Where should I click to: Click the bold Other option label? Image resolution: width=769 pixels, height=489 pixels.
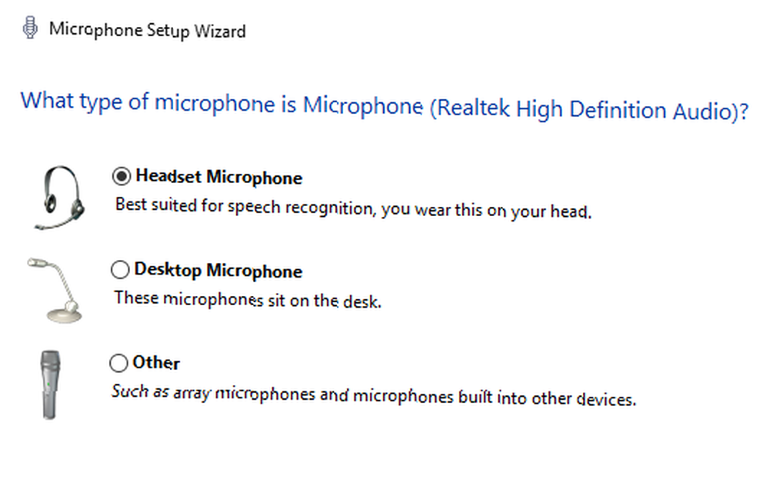click(x=156, y=363)
